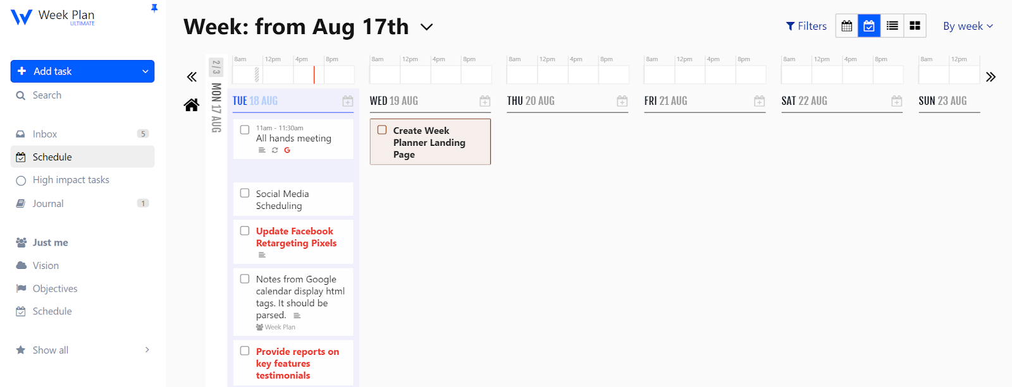The image size is (1012, 387).
Task: Tick the Social Media Scheduling checkbox
Action: (x=244, y=193)
